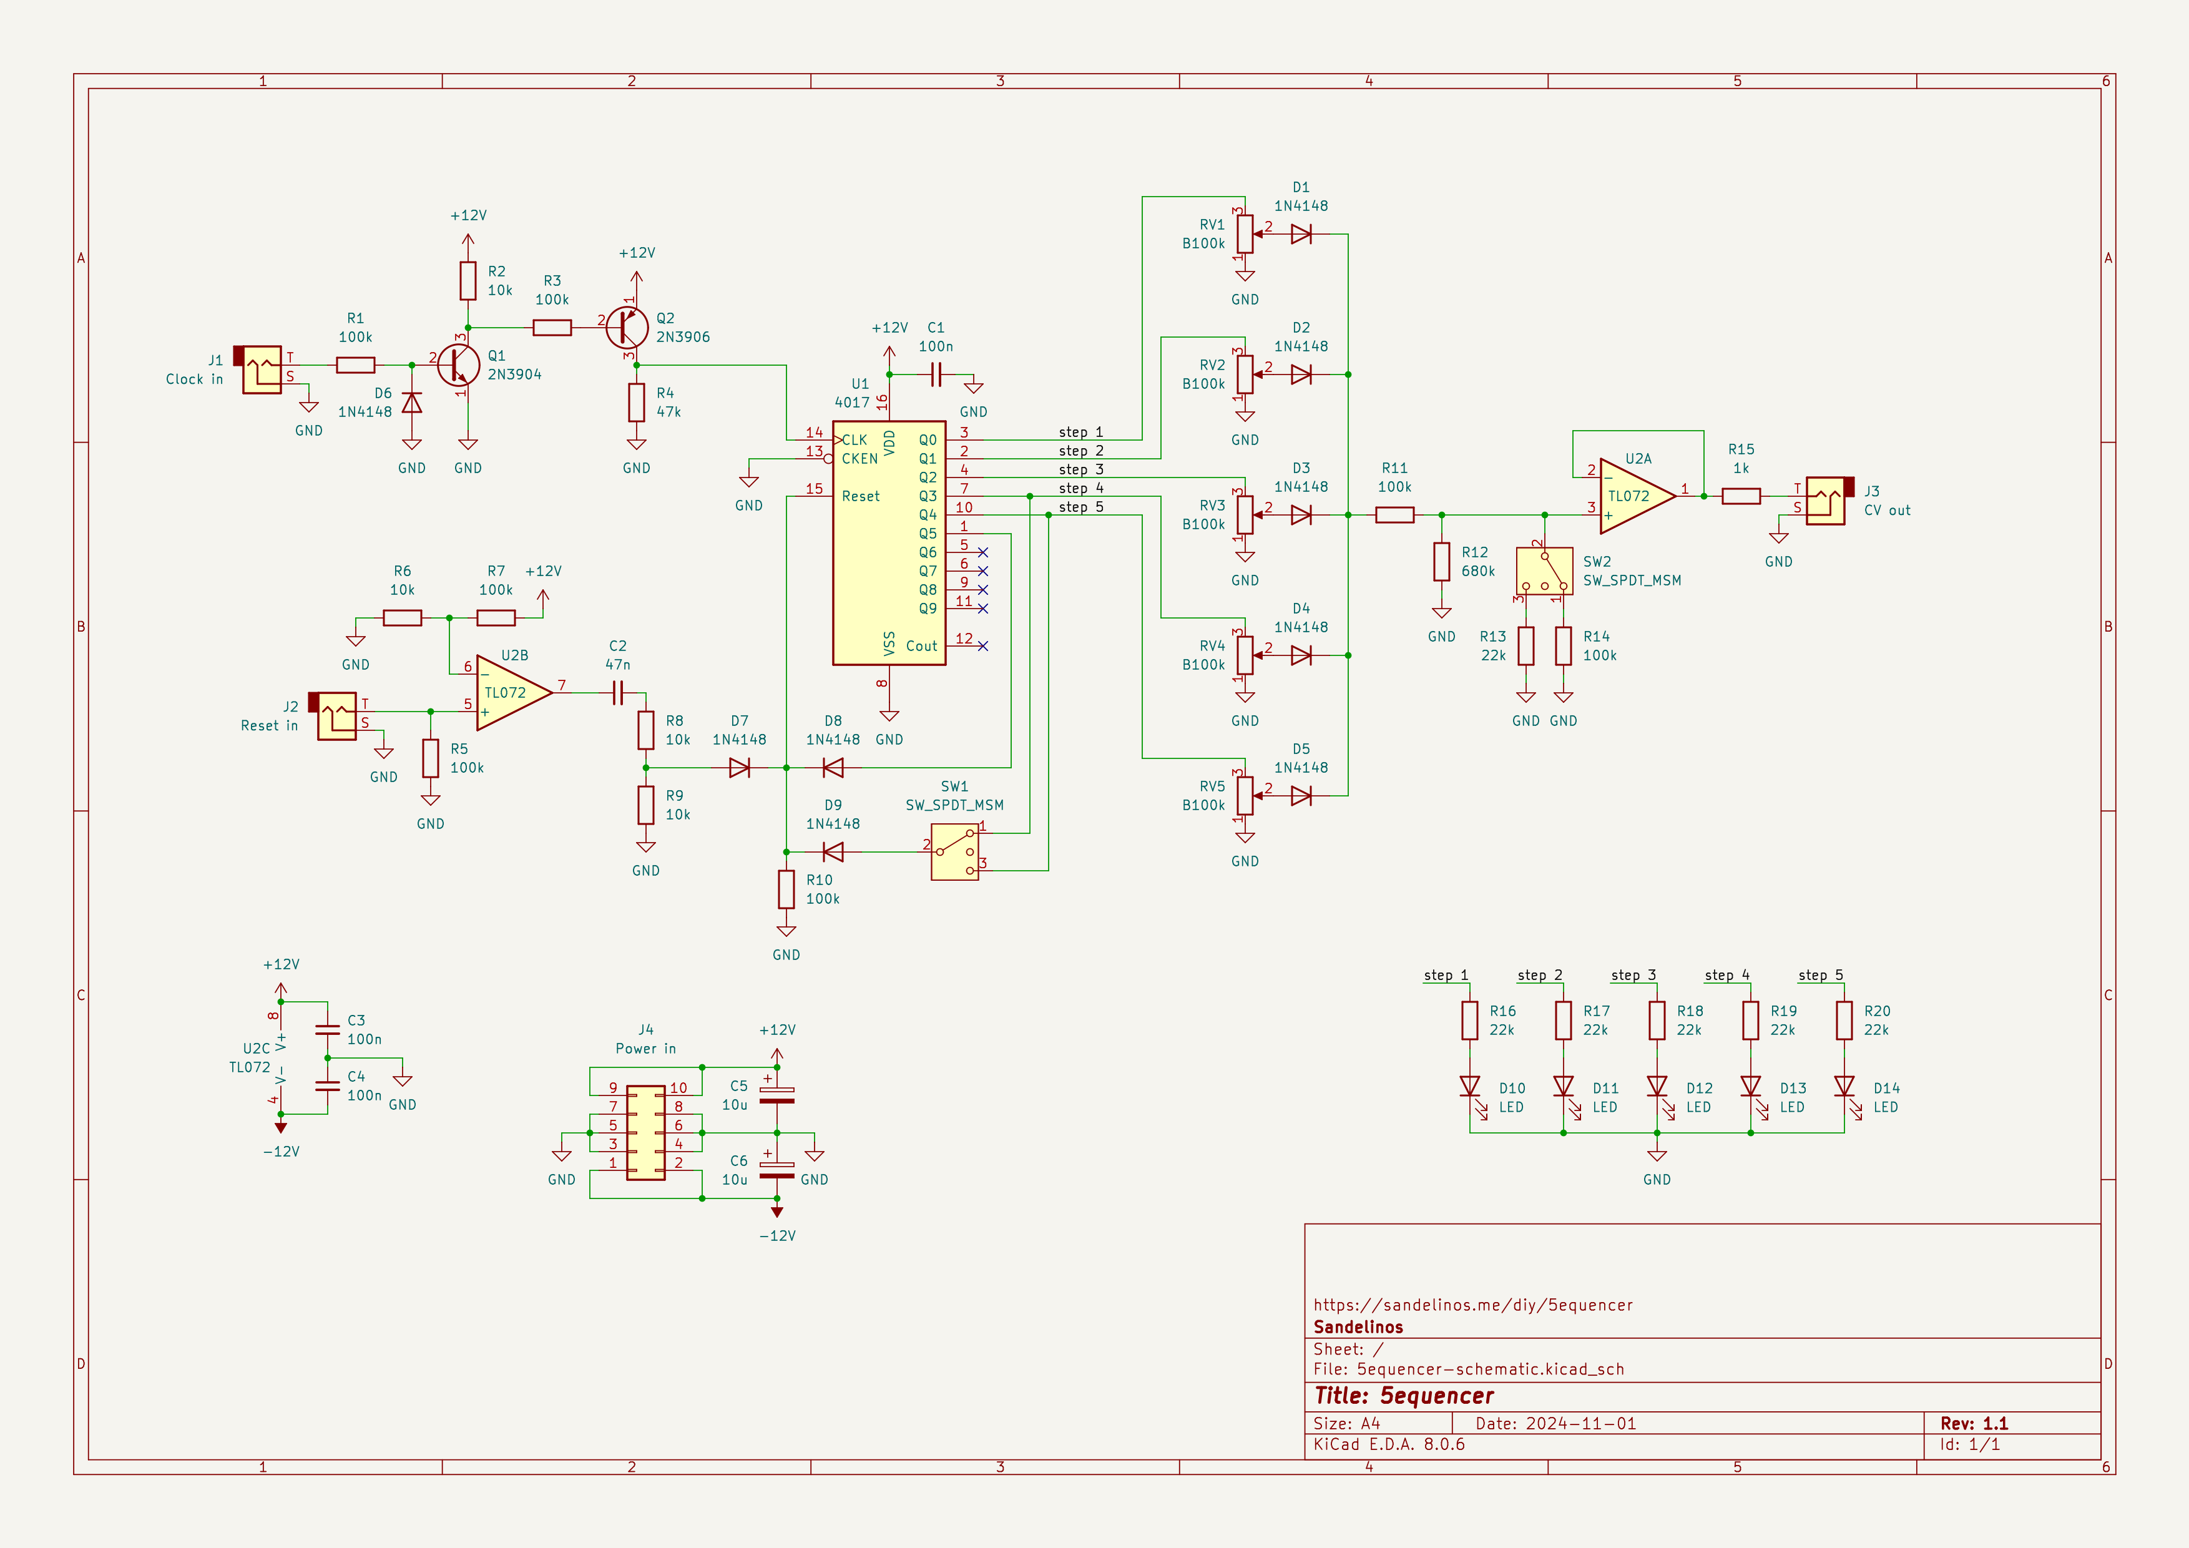This screenshot has width=2189, height=1548.
Task: Click the 'step 1' net label near Q0
Action: pyautogui.click(x=1080, y=432)
